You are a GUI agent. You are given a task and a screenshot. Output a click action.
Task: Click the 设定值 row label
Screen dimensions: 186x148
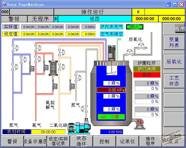click(x=11, y=34)
